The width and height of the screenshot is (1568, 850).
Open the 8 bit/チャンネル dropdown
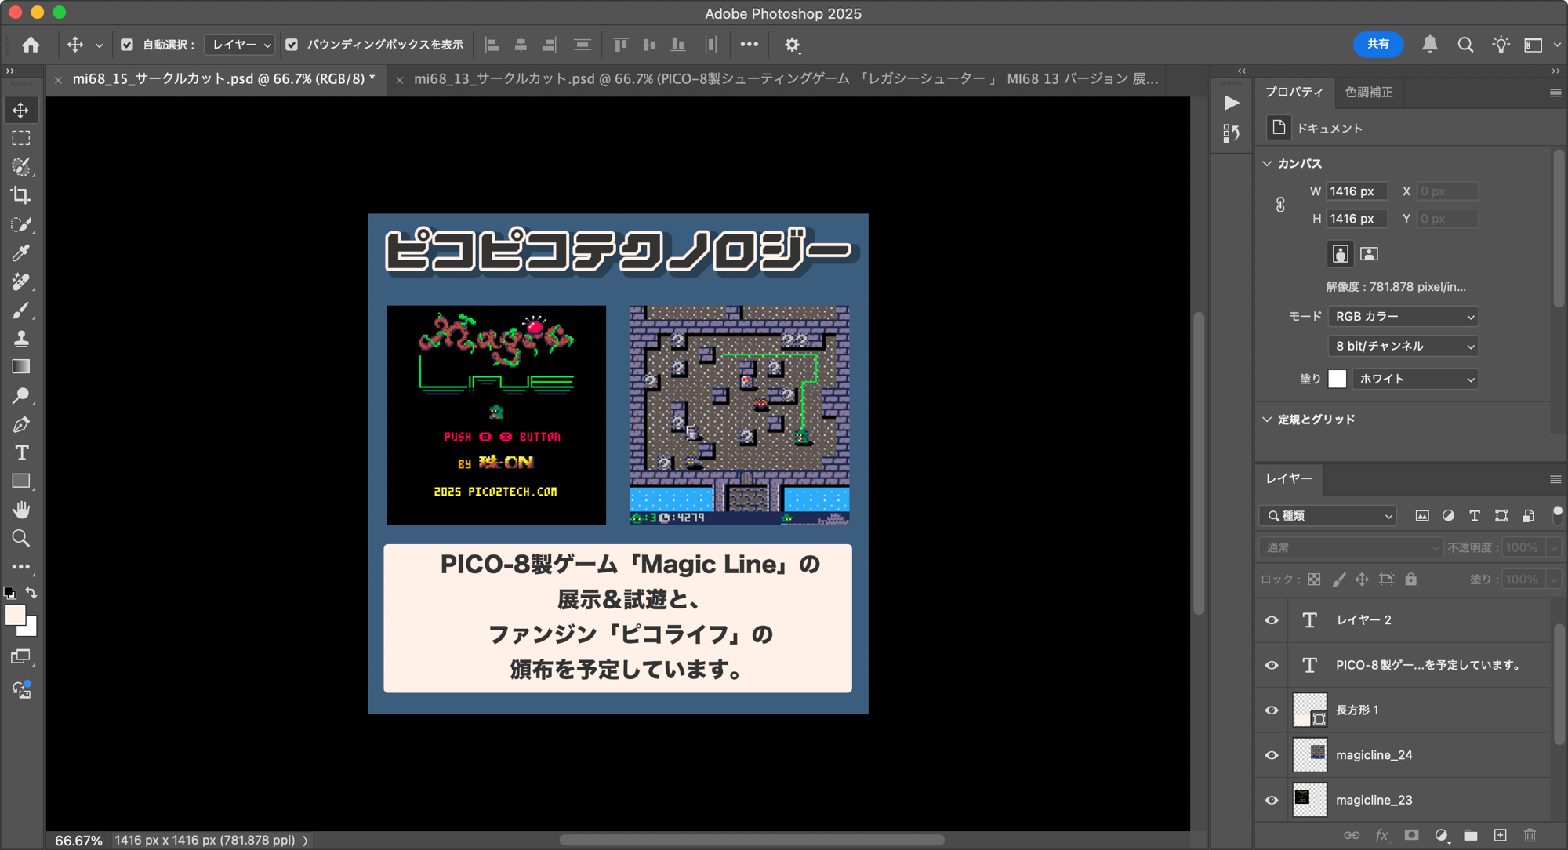pos(1403,346)
